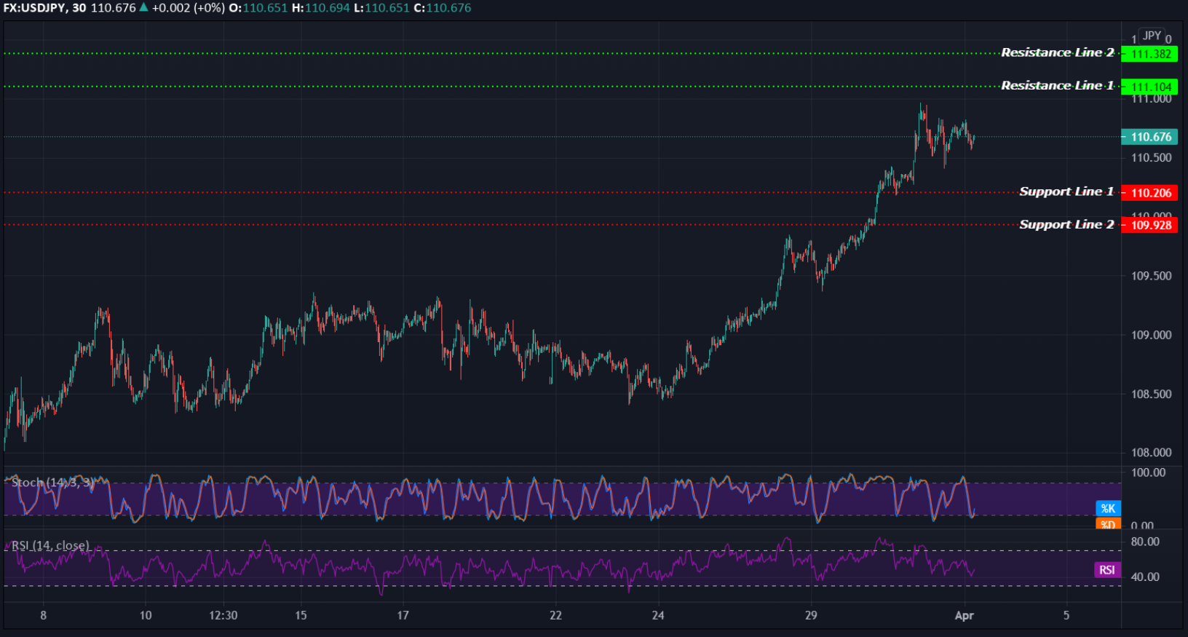This screenshot has width=1188, height=637.
Task: Click the purple RSI value tag
Action: coord(1107,570)
